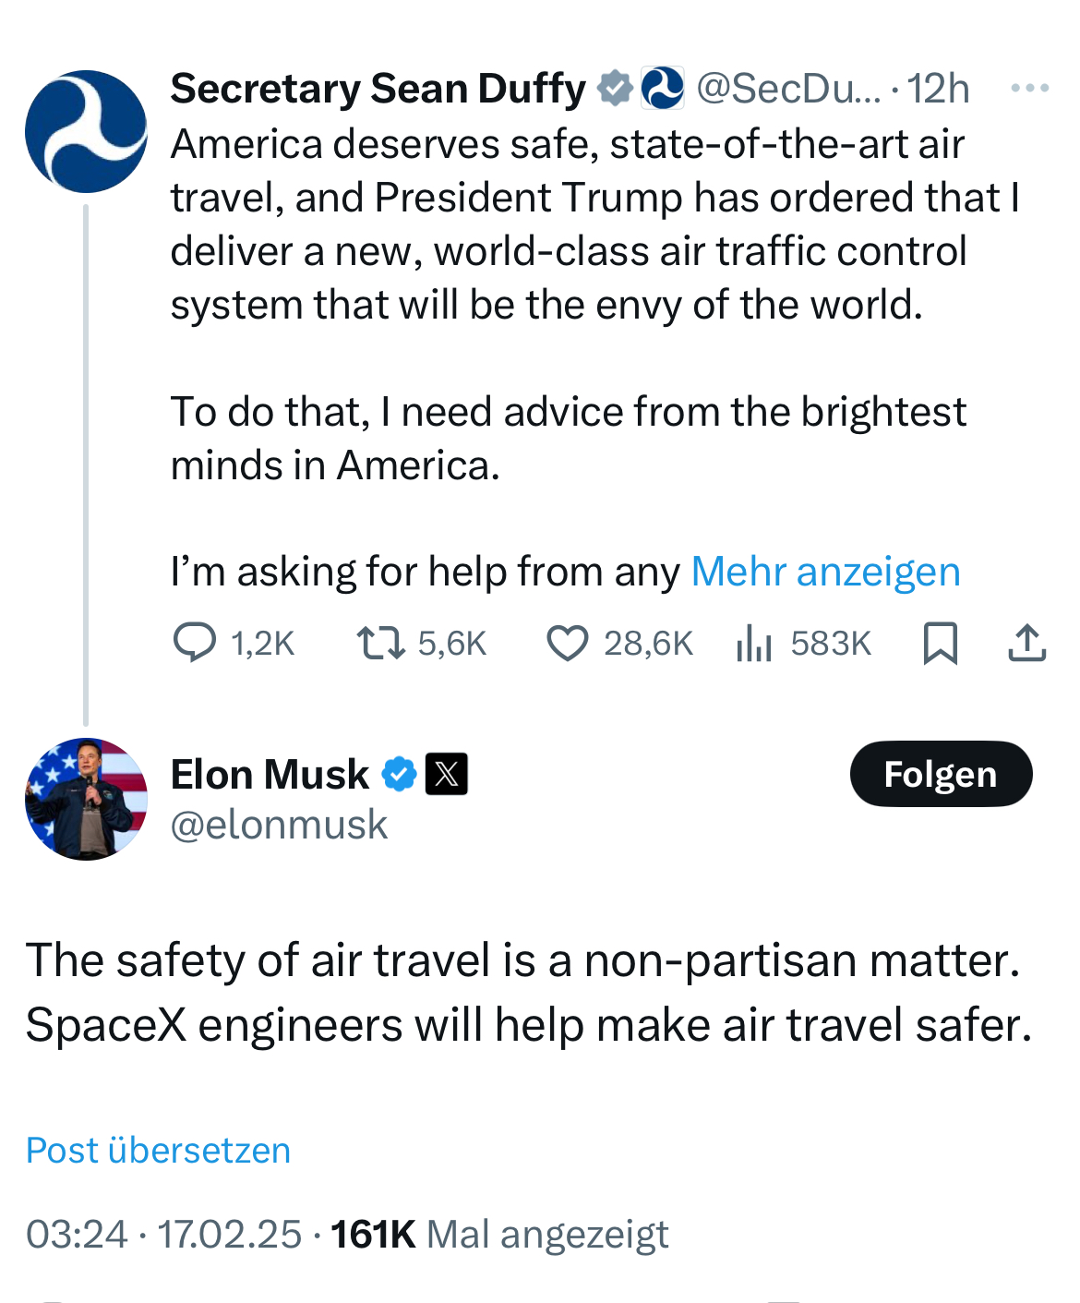The height and width of the screenshot is (1303, 1080).
Task: Click the DOT affiliation badge
Action: click(662, 89)
